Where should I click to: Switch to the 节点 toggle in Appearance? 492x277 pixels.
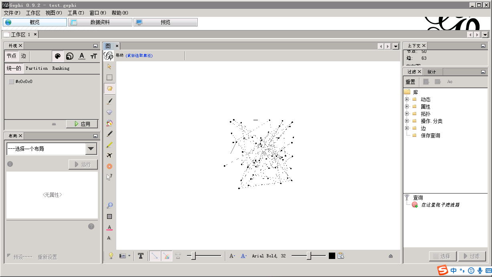[12, 56]
